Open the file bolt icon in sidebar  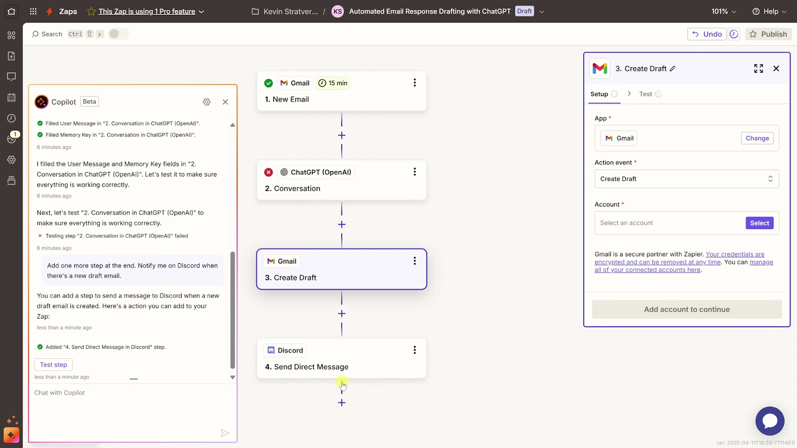click(x=11, y=56)
